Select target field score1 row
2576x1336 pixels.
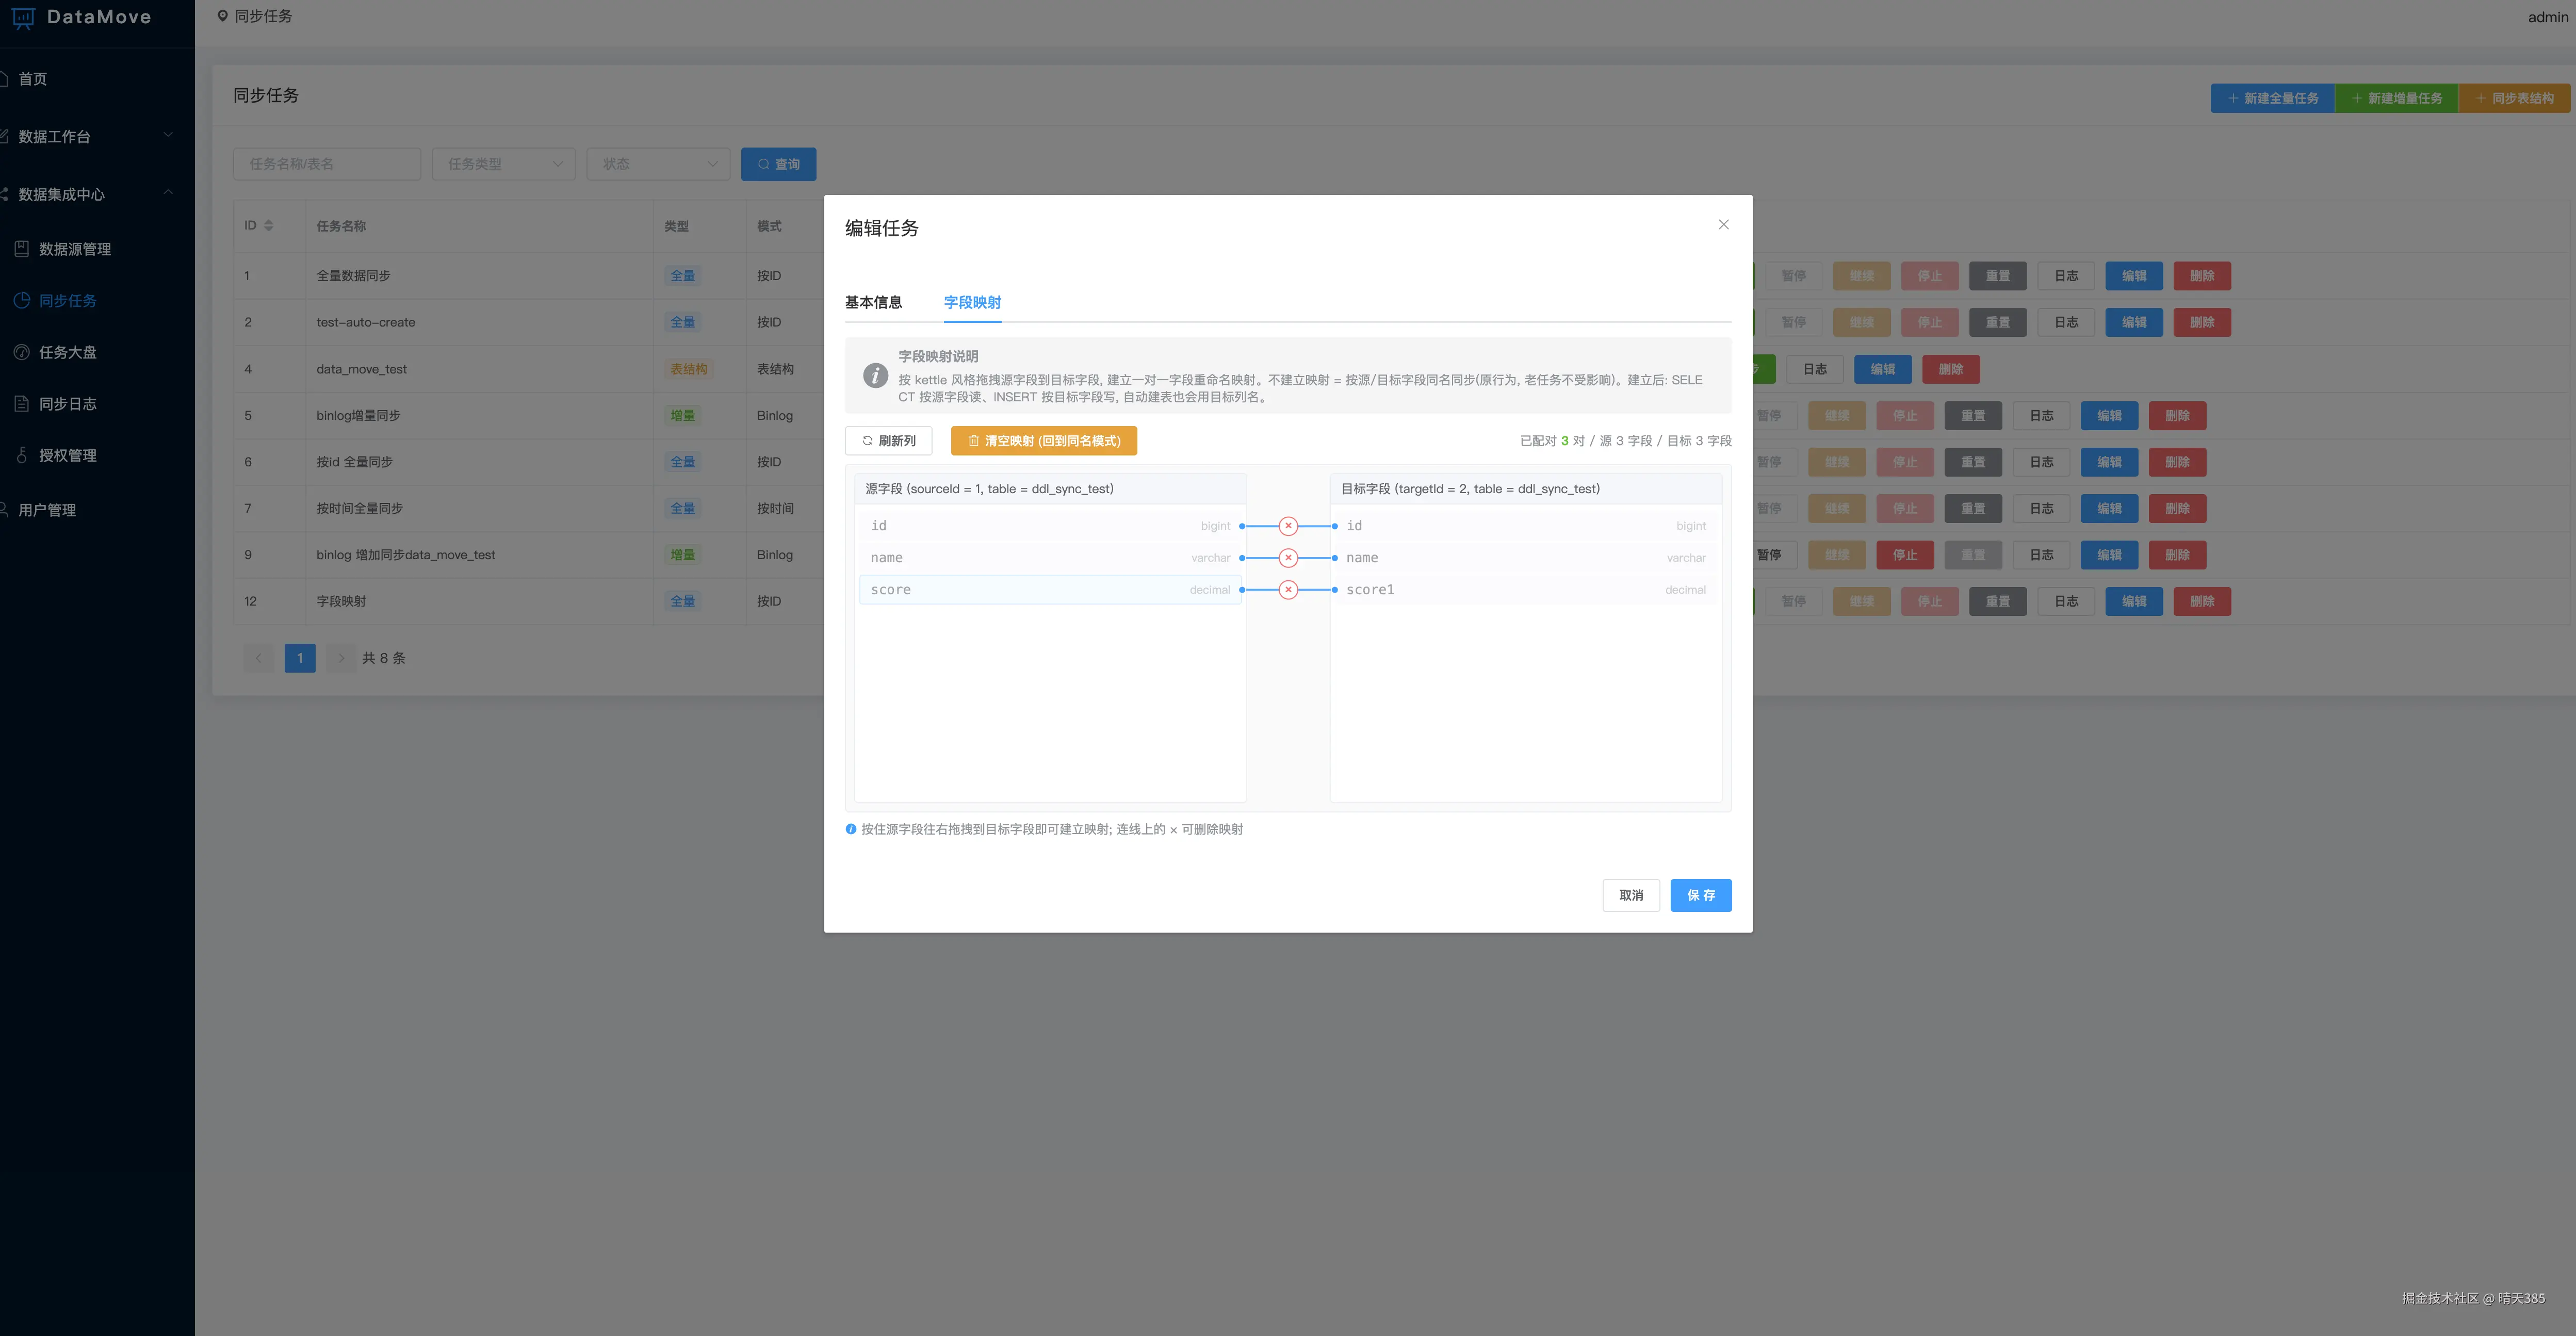click(1525, 590)
